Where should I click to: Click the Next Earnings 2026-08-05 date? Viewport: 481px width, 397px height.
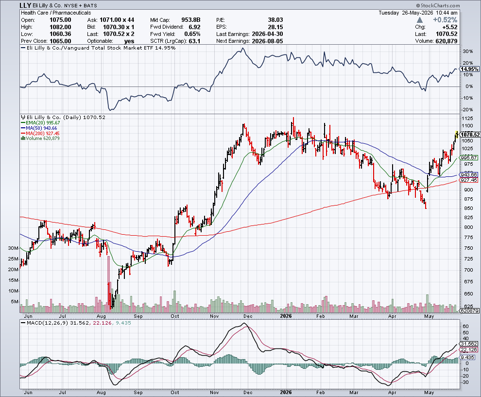coord(268,41)
